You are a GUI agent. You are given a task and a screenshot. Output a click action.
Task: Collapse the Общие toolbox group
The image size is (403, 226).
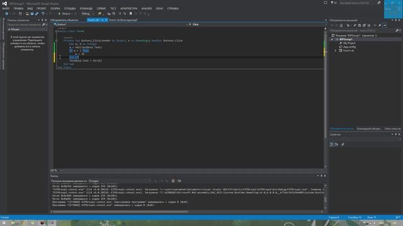pyautogui.click(x=9, y=30)
